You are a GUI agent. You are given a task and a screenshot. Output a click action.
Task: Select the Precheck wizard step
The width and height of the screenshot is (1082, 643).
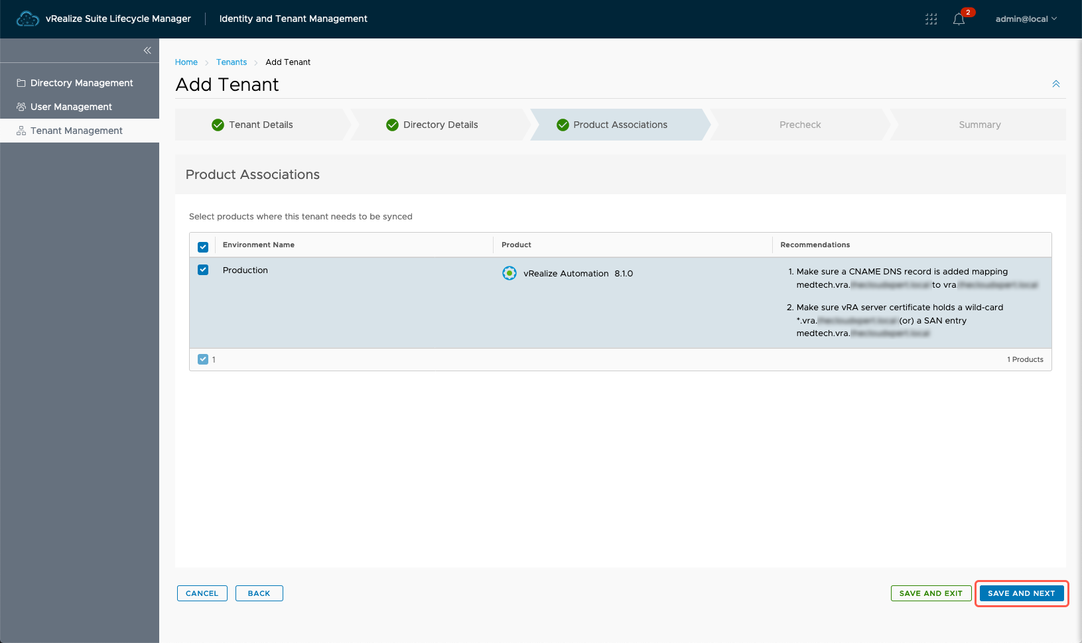tap(799, 125)
